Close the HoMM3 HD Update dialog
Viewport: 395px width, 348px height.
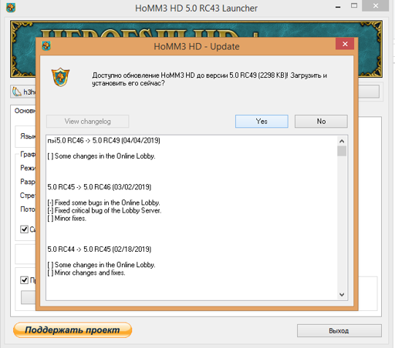345,44
